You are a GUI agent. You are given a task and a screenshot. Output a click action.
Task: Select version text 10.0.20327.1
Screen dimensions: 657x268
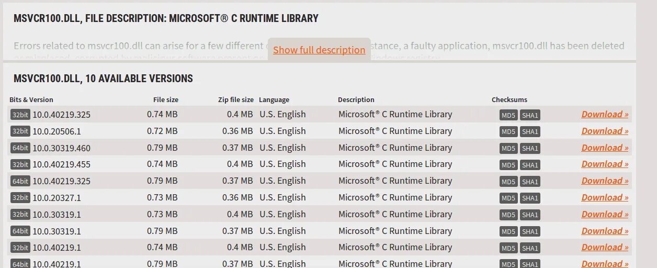[57, 198]
